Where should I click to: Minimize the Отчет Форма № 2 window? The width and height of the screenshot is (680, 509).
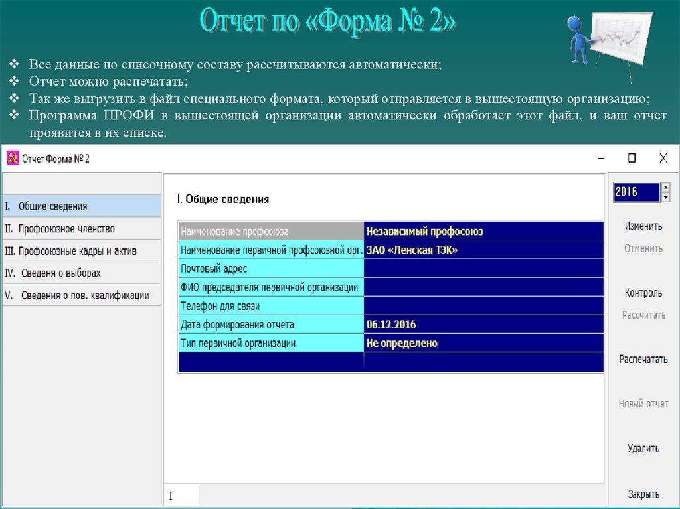point(601,159)
